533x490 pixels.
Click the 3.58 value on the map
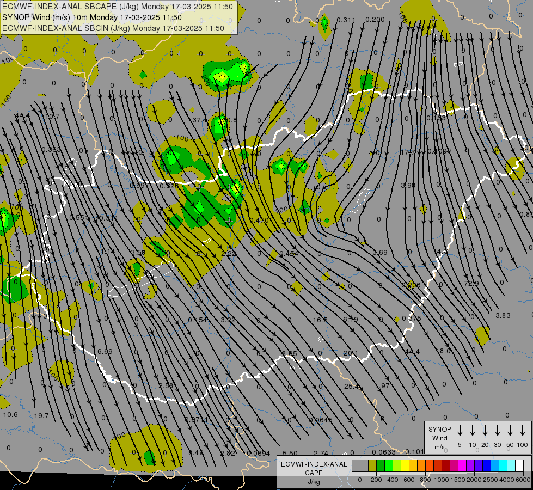138,252
